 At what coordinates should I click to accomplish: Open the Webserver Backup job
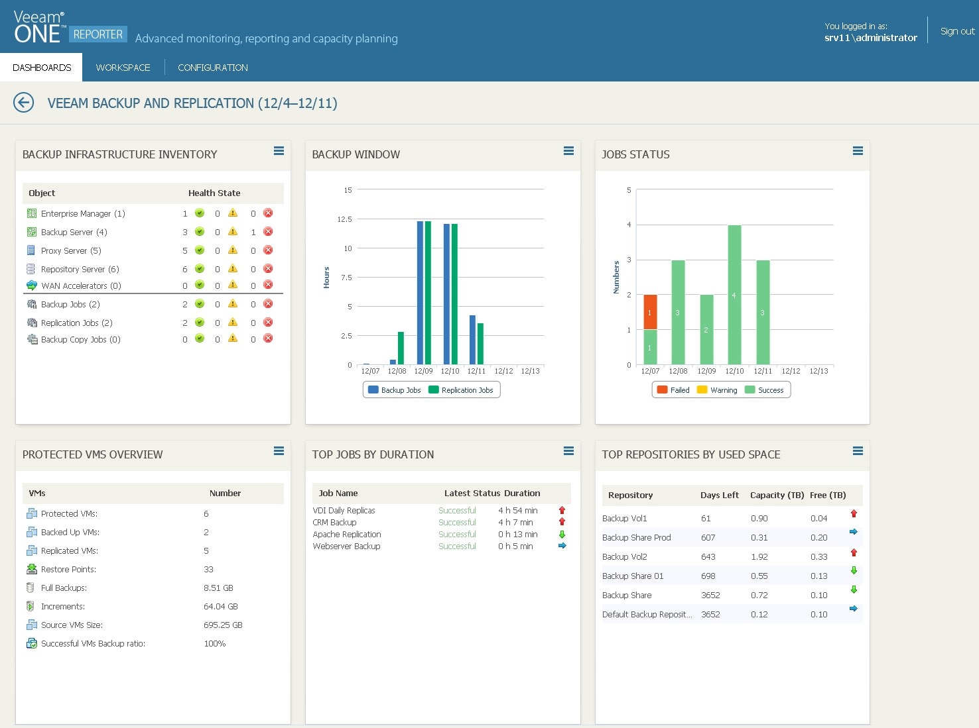346,546
